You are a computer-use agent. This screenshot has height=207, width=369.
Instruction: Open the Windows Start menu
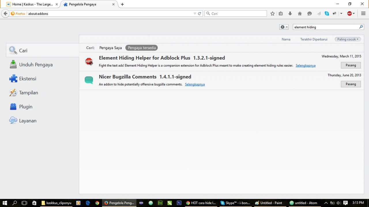coord(5,203)
